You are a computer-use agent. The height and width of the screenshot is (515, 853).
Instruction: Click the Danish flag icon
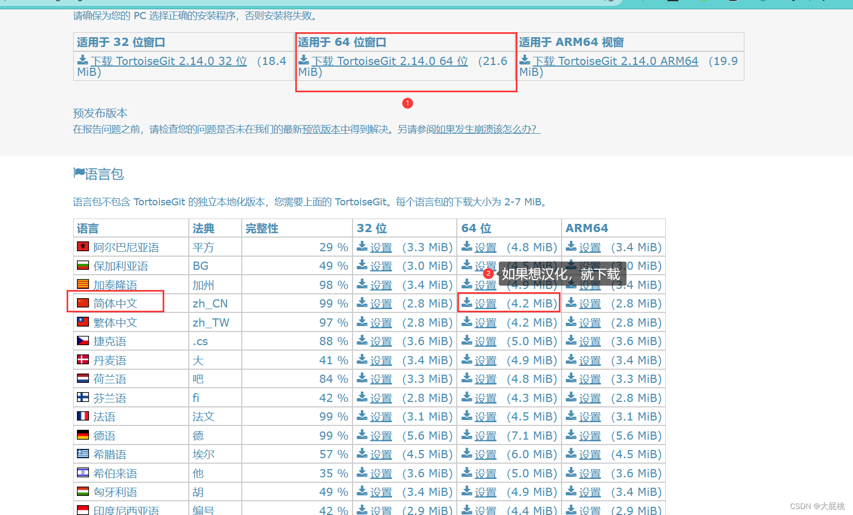83,359
